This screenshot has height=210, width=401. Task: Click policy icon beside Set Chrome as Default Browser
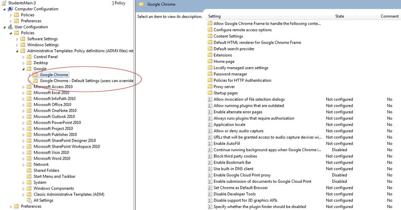(x=210, y=188)
